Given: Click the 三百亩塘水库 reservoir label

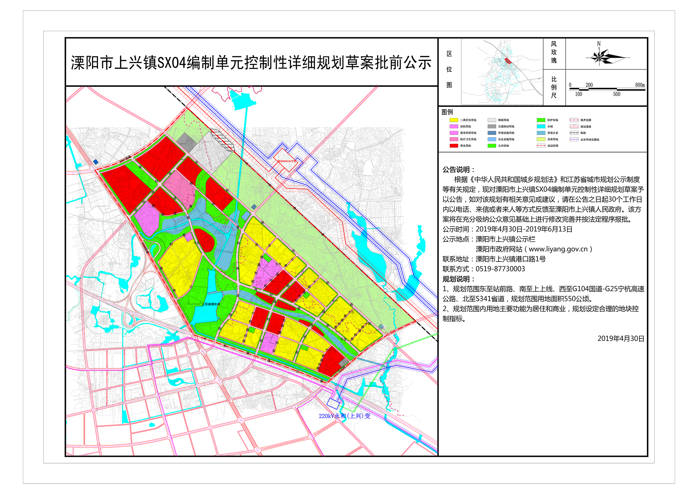Looking at the screenshot, I should [x=211, y=304].
